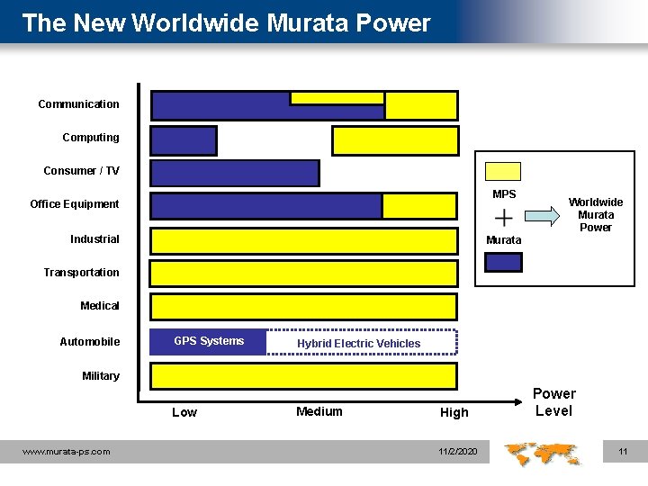This screenshot has height=486, width=648.
Task: Click the blue Computing bar segment
Action: [184, 141]
